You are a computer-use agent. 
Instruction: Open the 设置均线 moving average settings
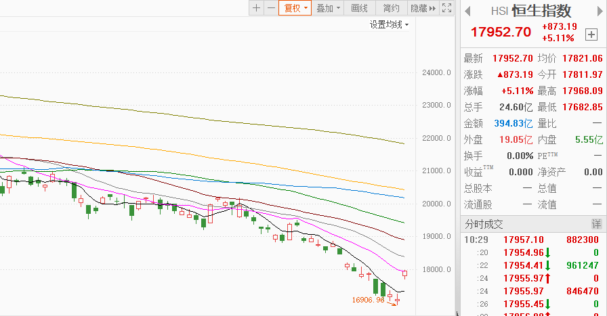(389, 24)
